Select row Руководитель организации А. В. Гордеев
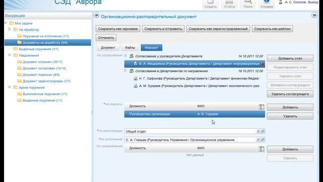 pos(194,114)
